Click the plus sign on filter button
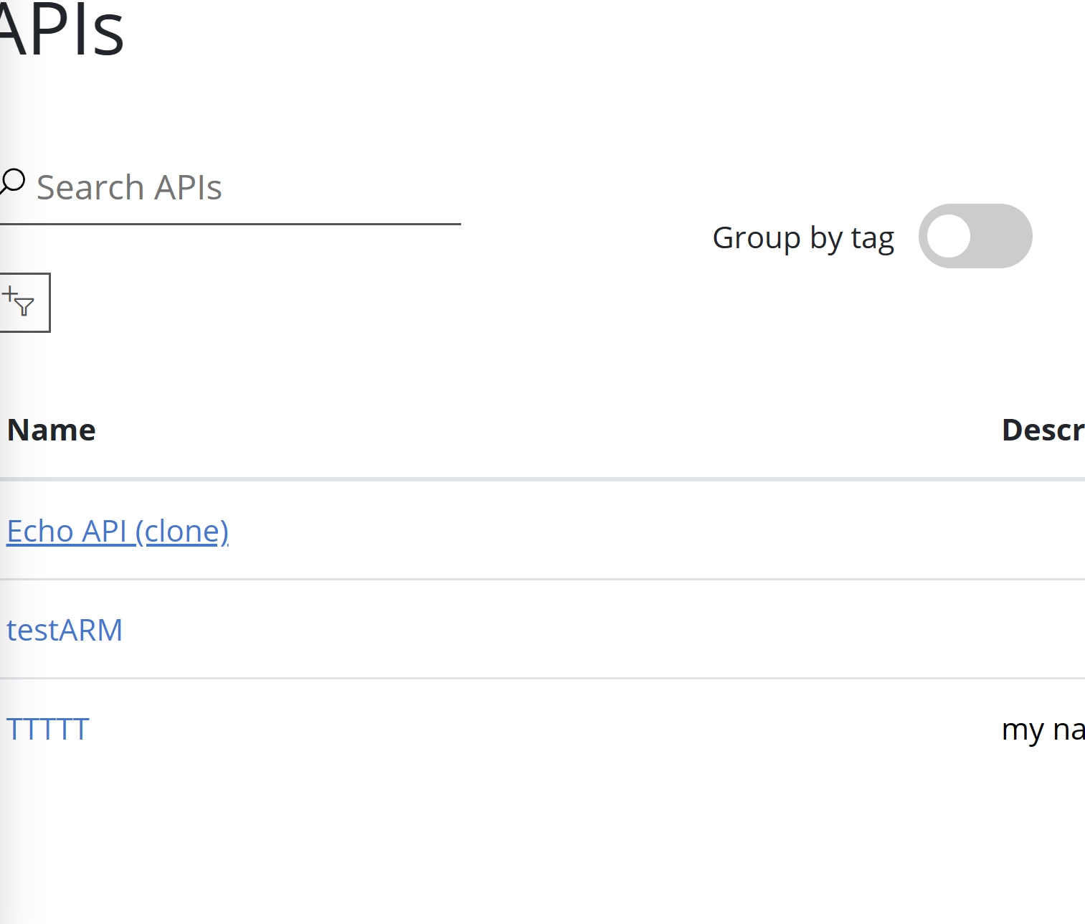 pos(9,293)
